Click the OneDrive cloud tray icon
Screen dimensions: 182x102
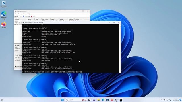[x=164, y=100]
